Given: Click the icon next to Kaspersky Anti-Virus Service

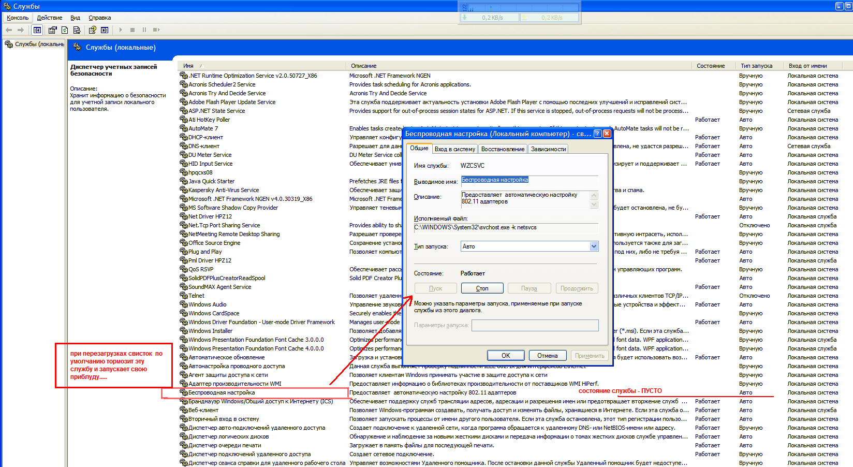Looking at the screenshot, I should 184,190.
